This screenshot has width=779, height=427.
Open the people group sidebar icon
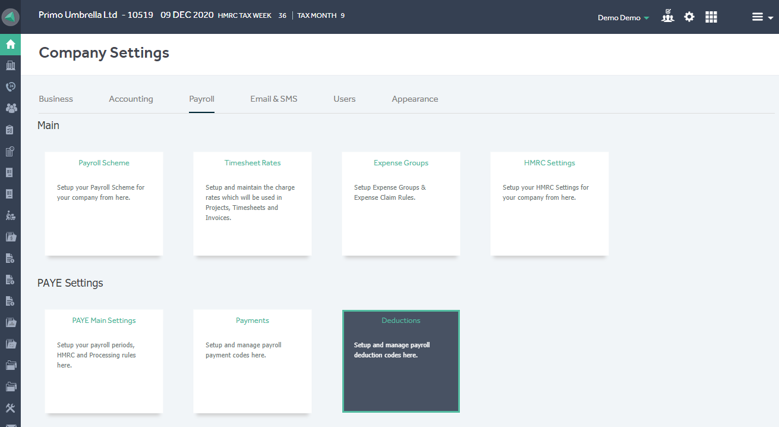click(11, 108)
